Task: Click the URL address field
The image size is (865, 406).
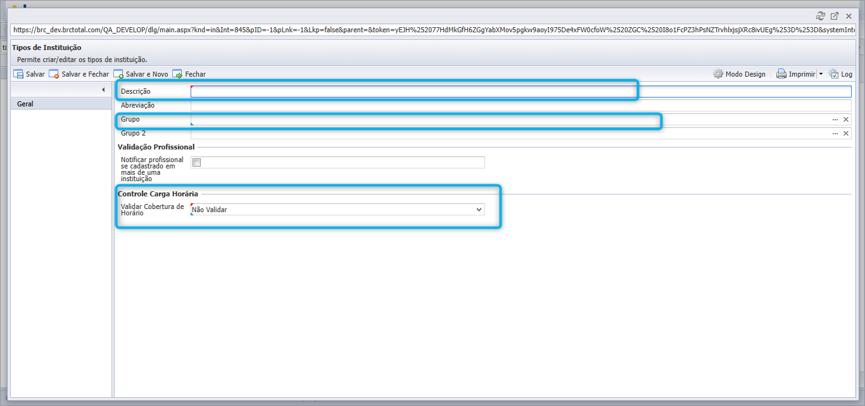Action: (x=433, y=30)
